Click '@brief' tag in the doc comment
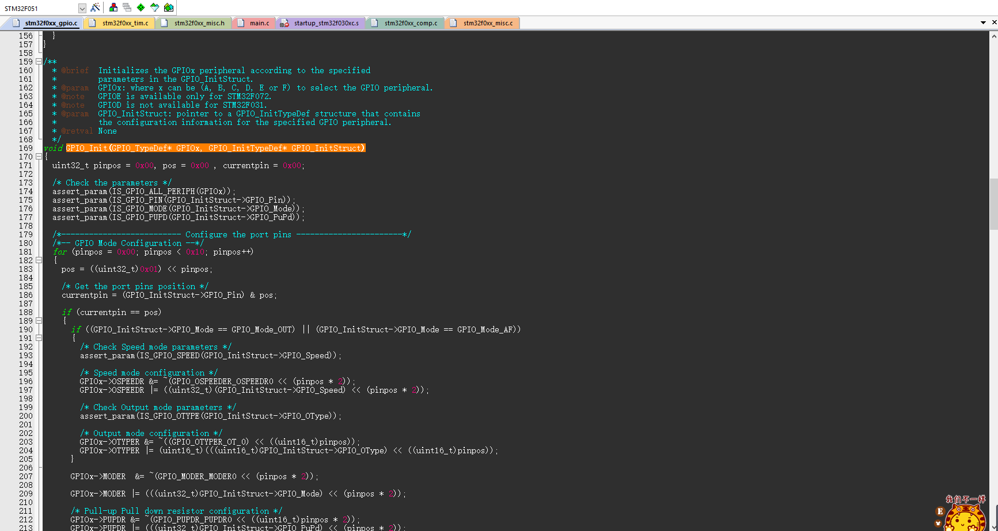Image resolution: width=998 pixels, height=531 pixels. [x=75, y=70]
